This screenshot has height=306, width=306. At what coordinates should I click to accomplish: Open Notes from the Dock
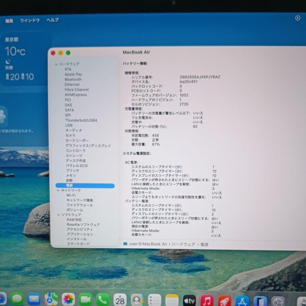(172, 300)
